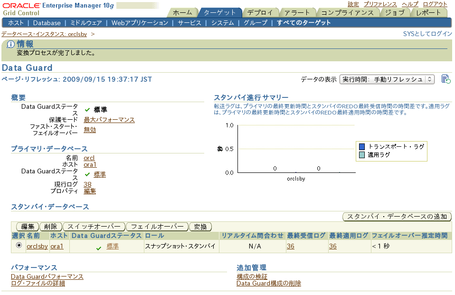The image size is (455, 295).
Task: Select the orclsby standby radio button
Action: tap(19, 245)
